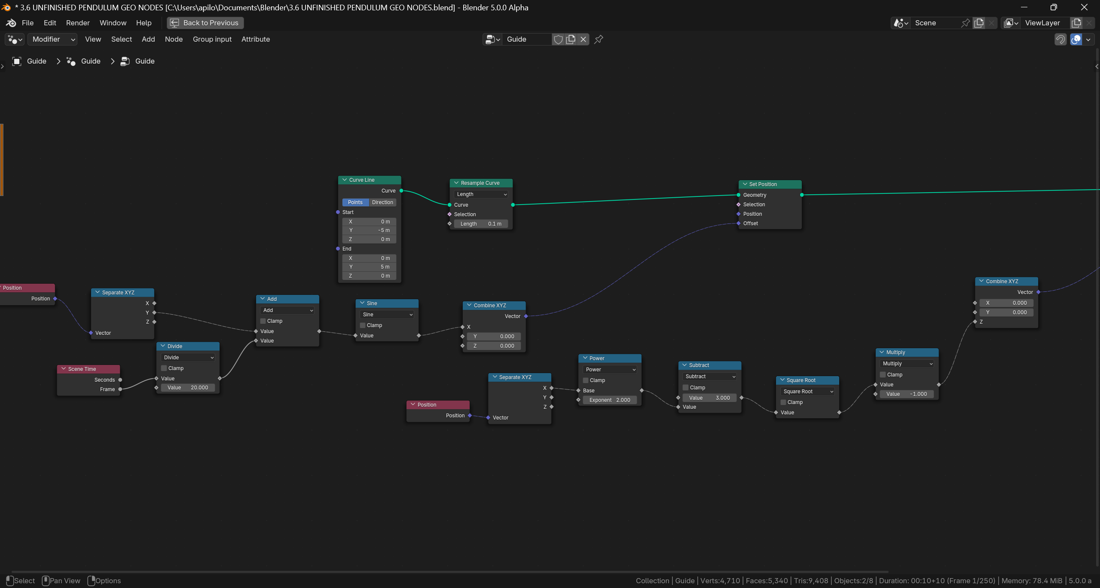Adjust Power node Exponent 2.000 field
The width and height of the screenshot is (1100, 588).
pyautogui.click(x=610, y=400)
